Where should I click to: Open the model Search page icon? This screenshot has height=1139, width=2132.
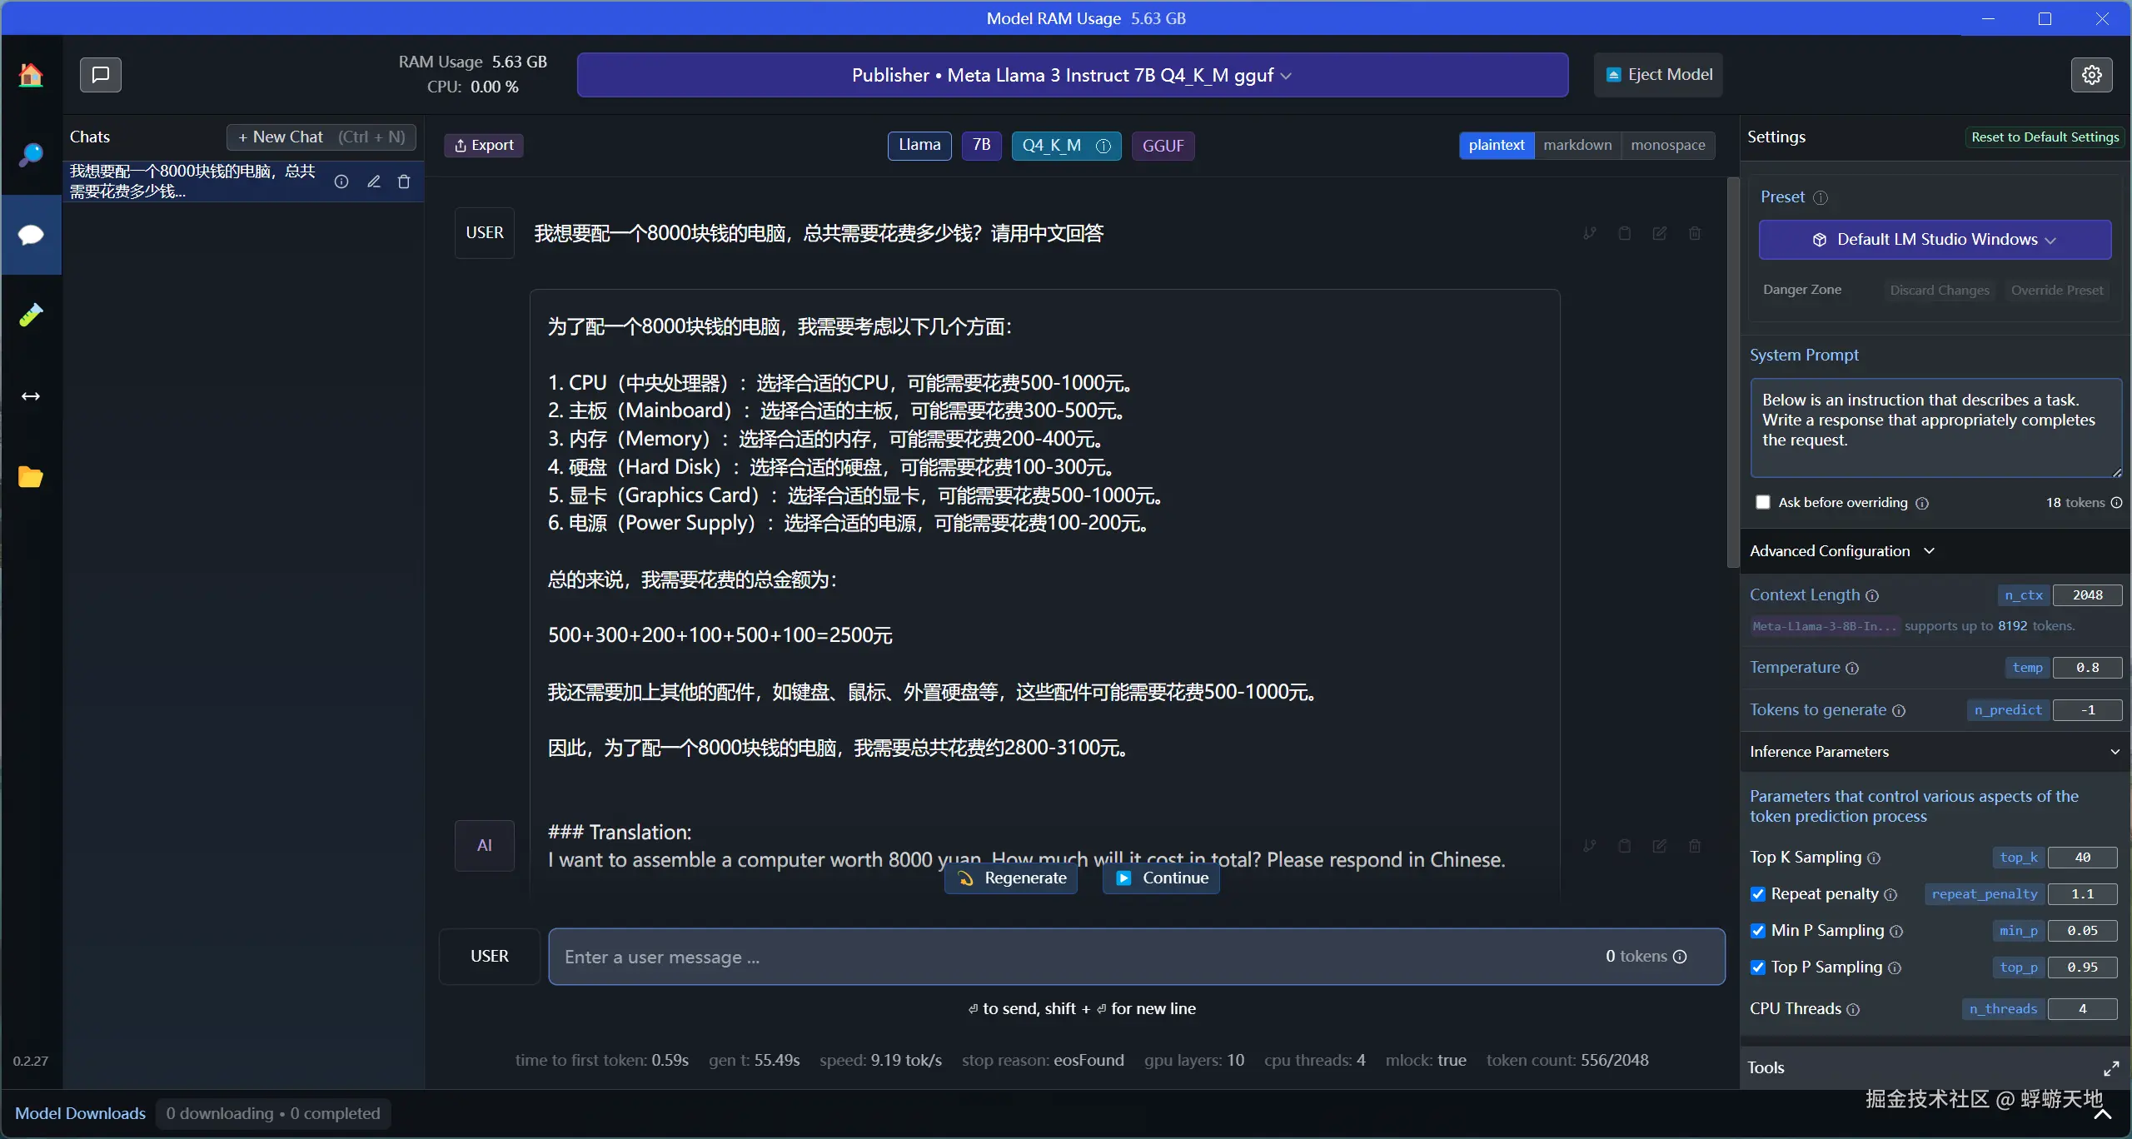pyautogui.click(x=31, y=155)
